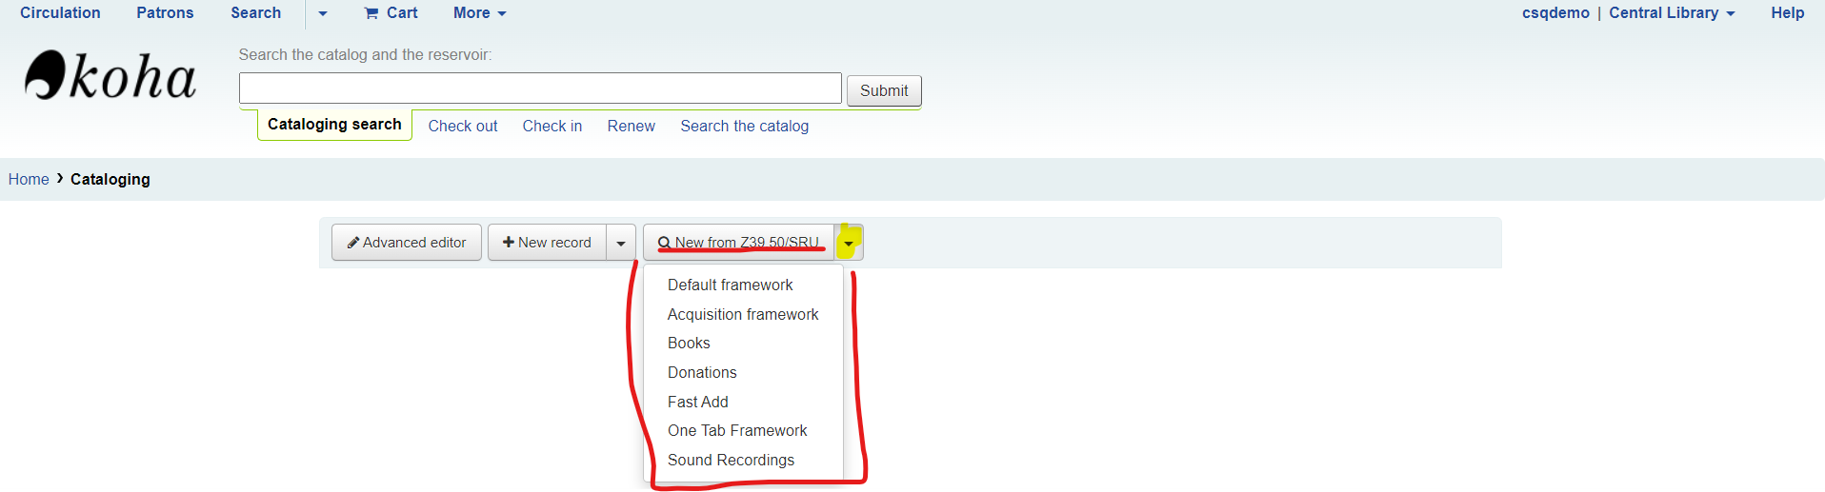Open the More dropdown menu
Screen dimensions: 1825x492
click(480, 13)
